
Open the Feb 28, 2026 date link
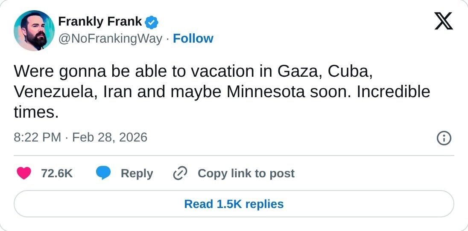click(110, 137)
